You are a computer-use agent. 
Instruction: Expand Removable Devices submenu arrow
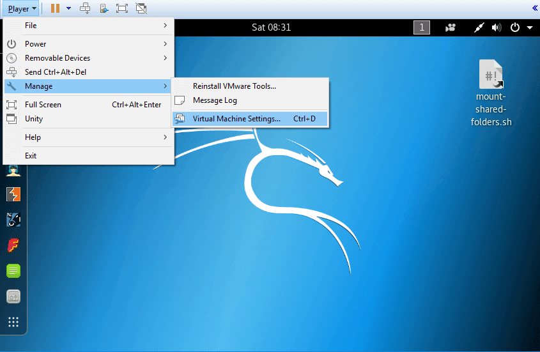[166, 58]
